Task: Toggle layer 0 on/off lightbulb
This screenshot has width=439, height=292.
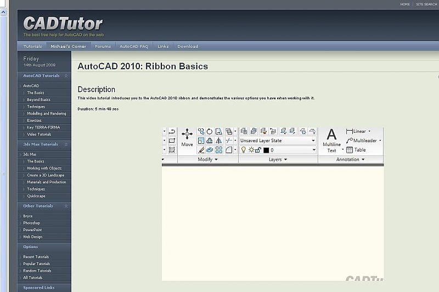Action: pyautogui.click(x=244, y=150)
